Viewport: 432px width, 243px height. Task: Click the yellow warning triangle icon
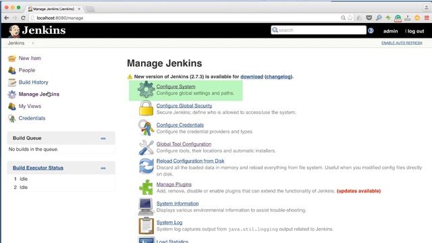click(x=130, y=77)
